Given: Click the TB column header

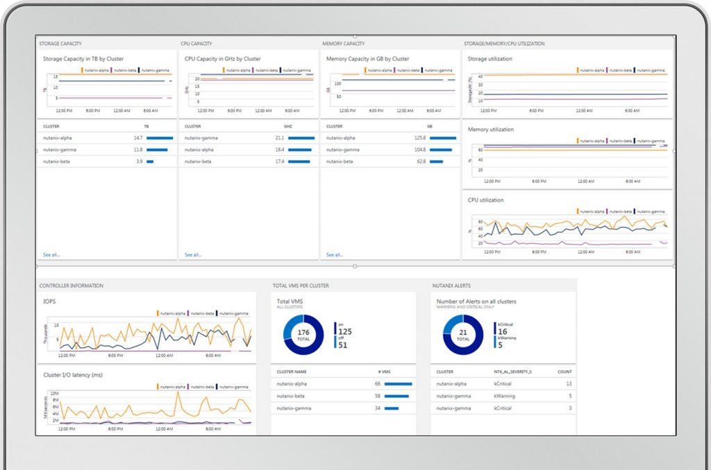Looking at the screenshot, I should (147, 126).
